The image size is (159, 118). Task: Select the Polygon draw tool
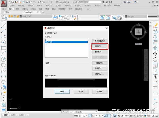click(3, 42)
